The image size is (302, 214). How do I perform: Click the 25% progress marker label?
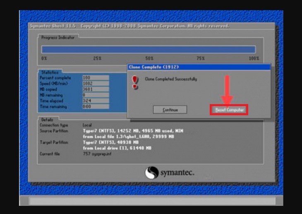(x=97, y=58)
